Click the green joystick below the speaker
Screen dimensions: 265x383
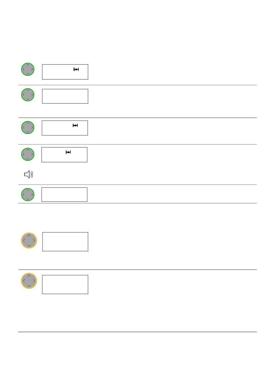tap(28, 194)
